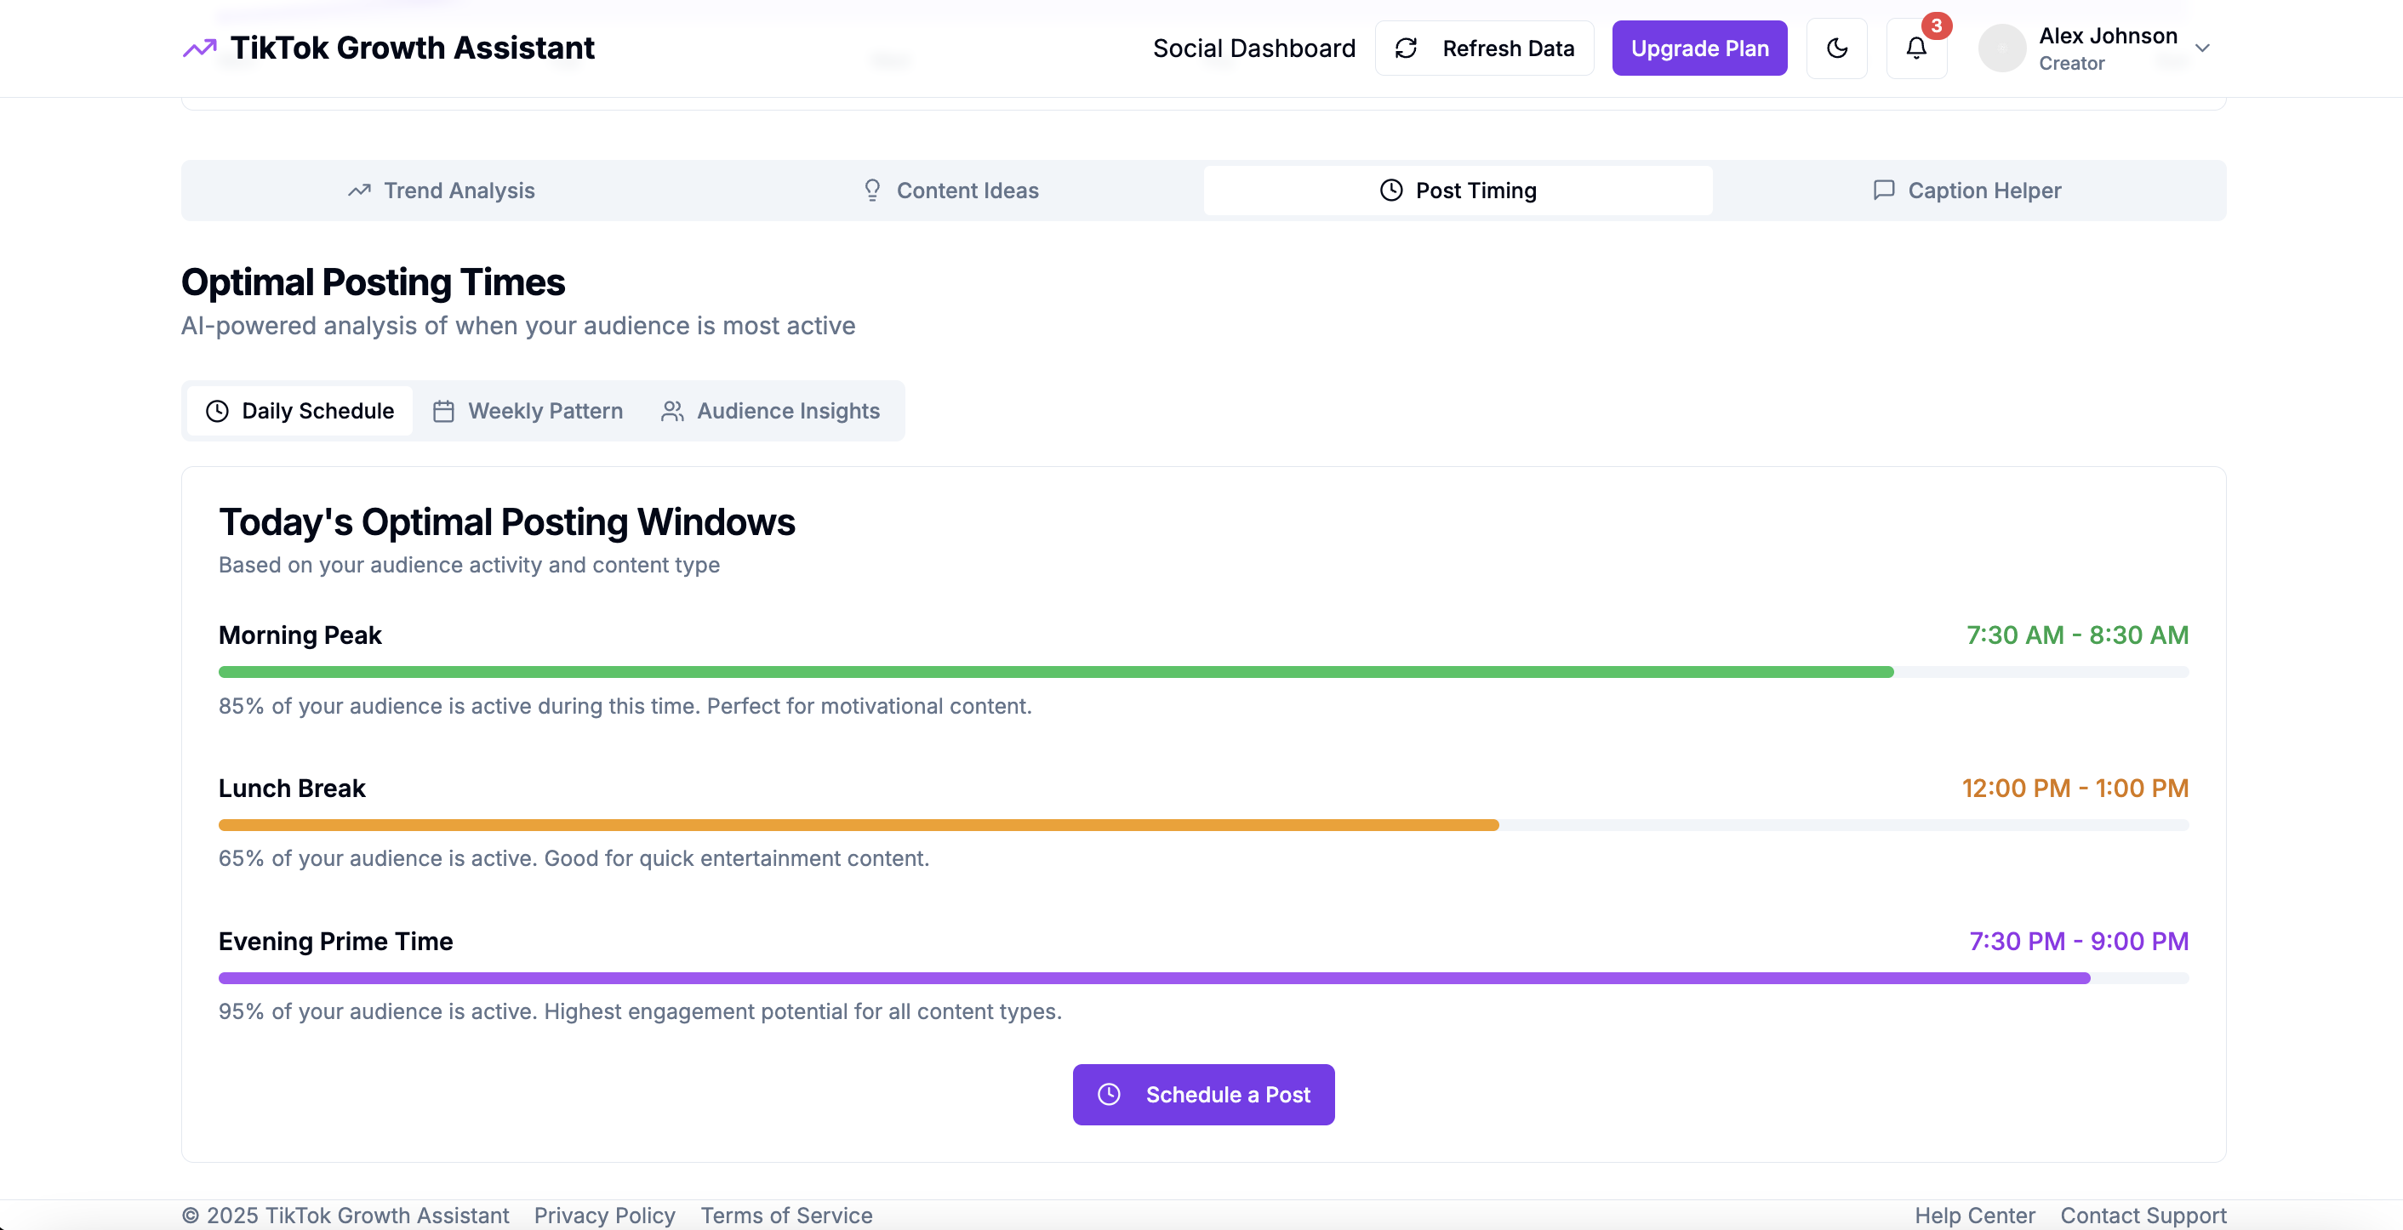Click the clock icon beside Daily Schedule
This screenshot has height=1230, width=2403.
pos(216,411)
